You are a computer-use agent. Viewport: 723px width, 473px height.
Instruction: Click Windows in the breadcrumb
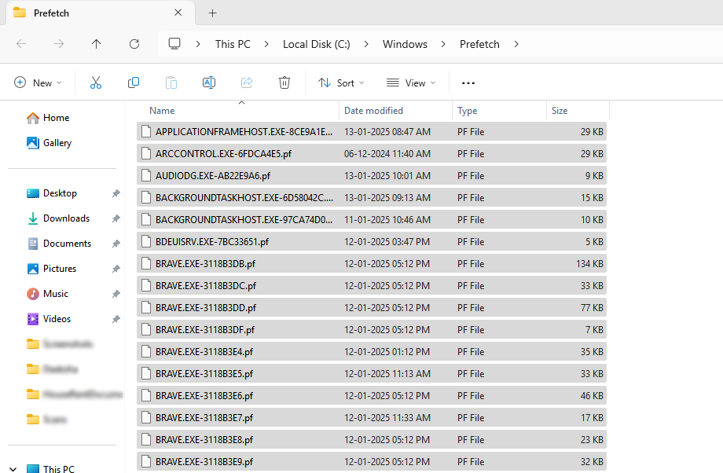(x=405, y=44)
